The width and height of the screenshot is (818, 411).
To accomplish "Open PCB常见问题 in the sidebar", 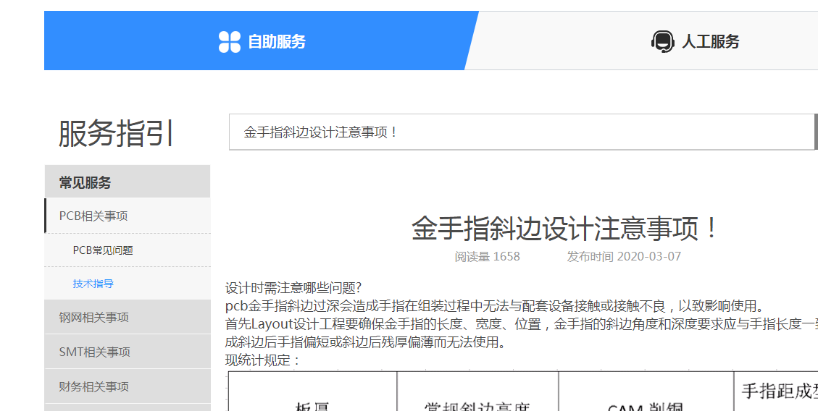I will [x=103, y=250].
